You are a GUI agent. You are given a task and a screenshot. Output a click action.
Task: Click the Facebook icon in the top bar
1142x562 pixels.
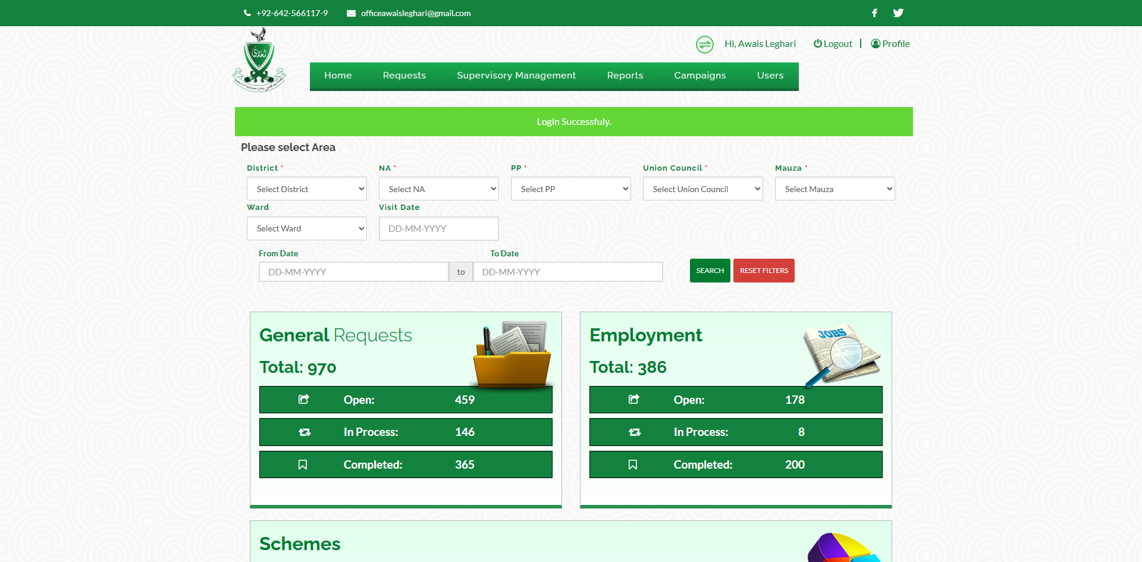coord(874,13)
